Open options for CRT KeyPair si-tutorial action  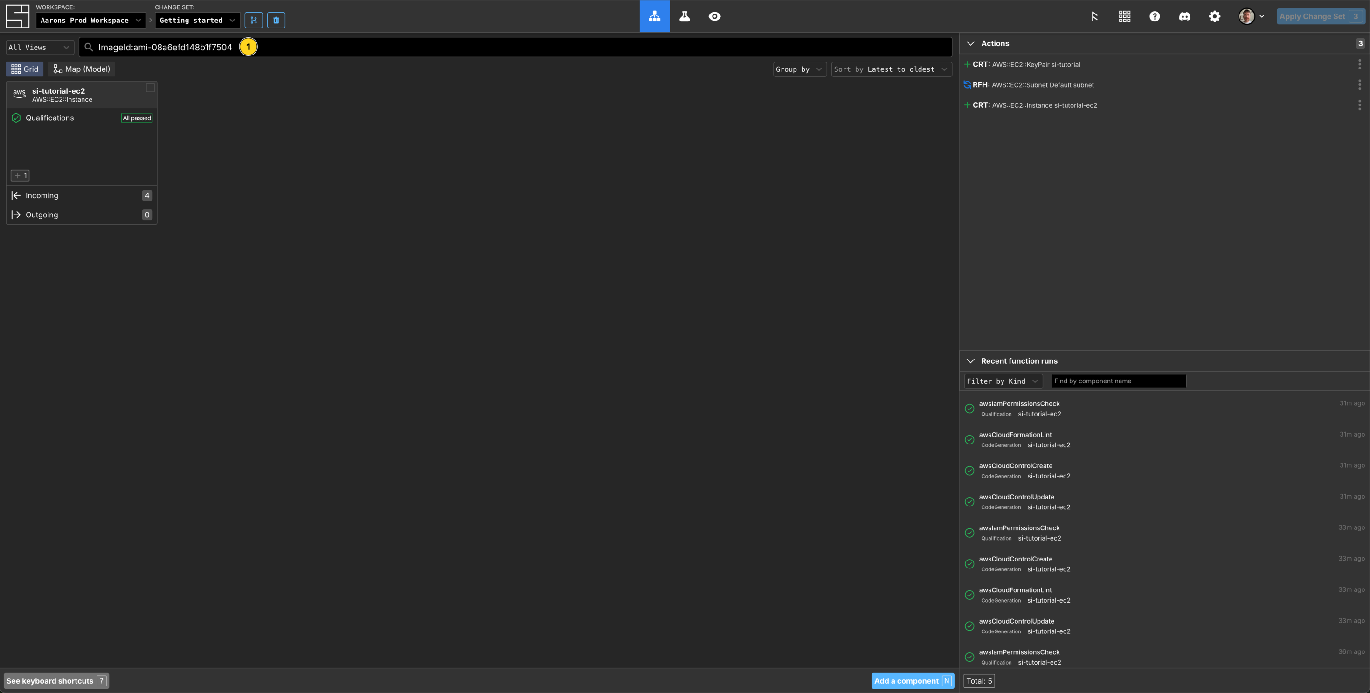click(1359, 64)
